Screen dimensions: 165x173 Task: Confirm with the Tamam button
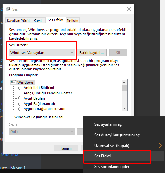pyautogui.click(x=66, y=148)
